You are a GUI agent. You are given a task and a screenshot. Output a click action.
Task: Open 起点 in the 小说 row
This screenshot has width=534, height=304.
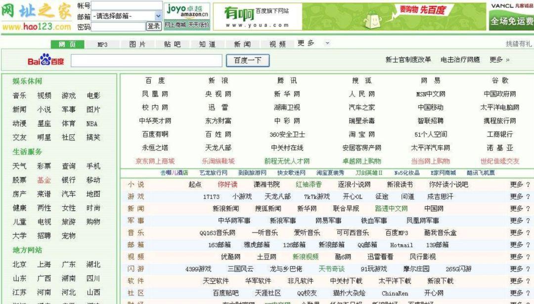(x=195, y=184)
